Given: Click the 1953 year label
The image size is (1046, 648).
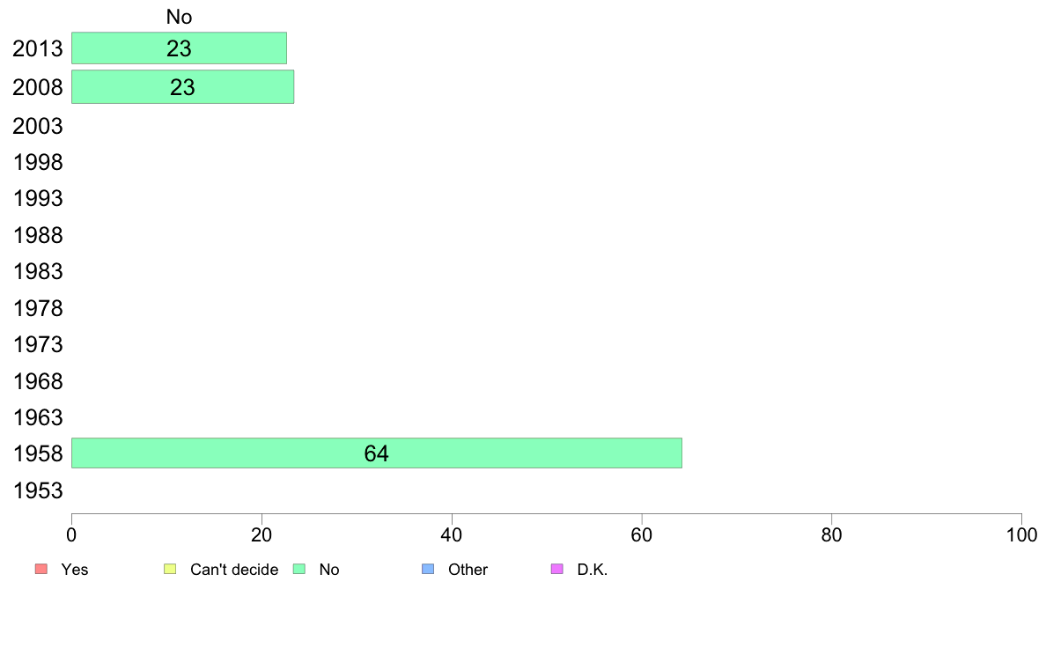Looking at the screenshot, I should pyautogui.click(x=38, y=491).
